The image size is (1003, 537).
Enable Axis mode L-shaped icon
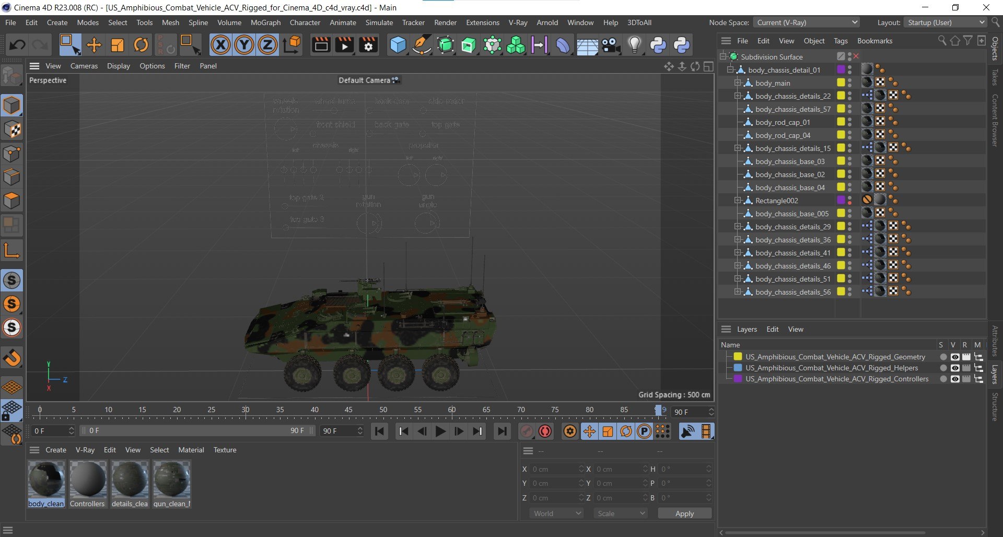tap(11, 251)
